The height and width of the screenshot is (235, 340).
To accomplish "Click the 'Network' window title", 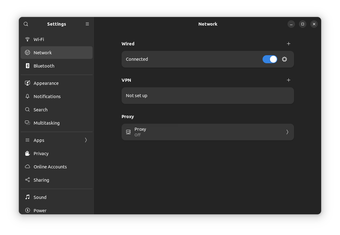I will click(208, 24).
